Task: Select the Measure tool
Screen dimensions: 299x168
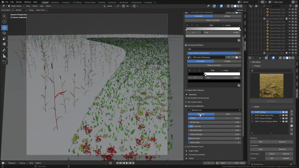Action: coord(4,56)
